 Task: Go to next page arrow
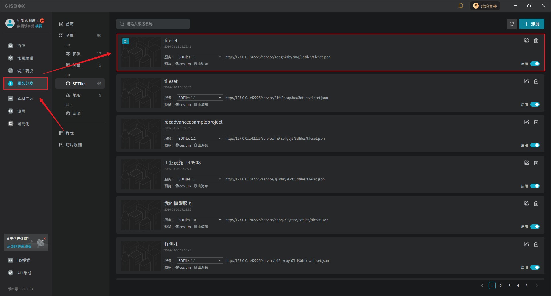pyautogui.click(x=537, y=285)
